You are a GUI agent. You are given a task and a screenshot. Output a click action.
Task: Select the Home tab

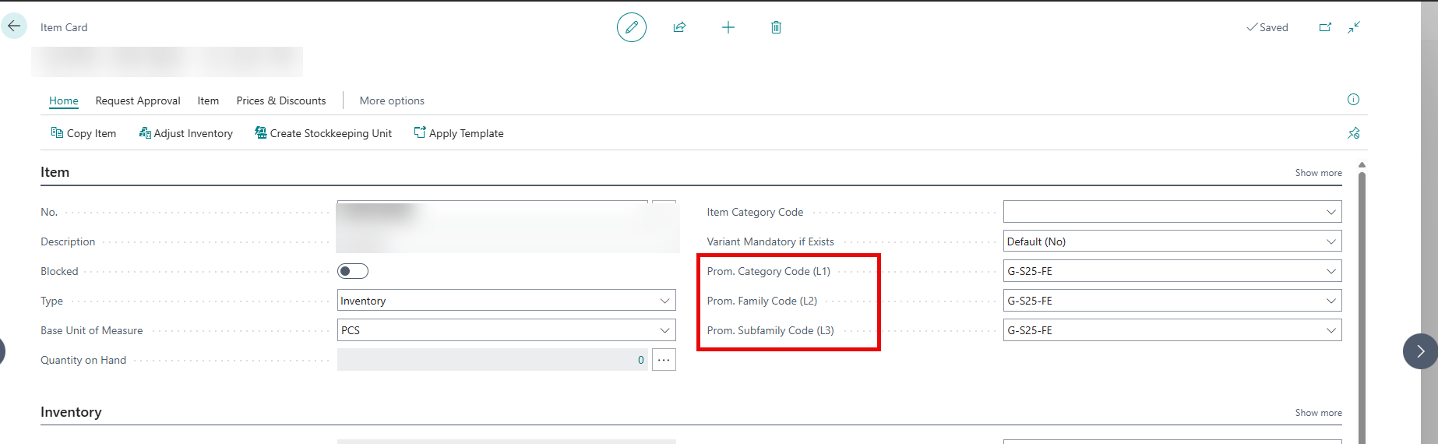64,100
